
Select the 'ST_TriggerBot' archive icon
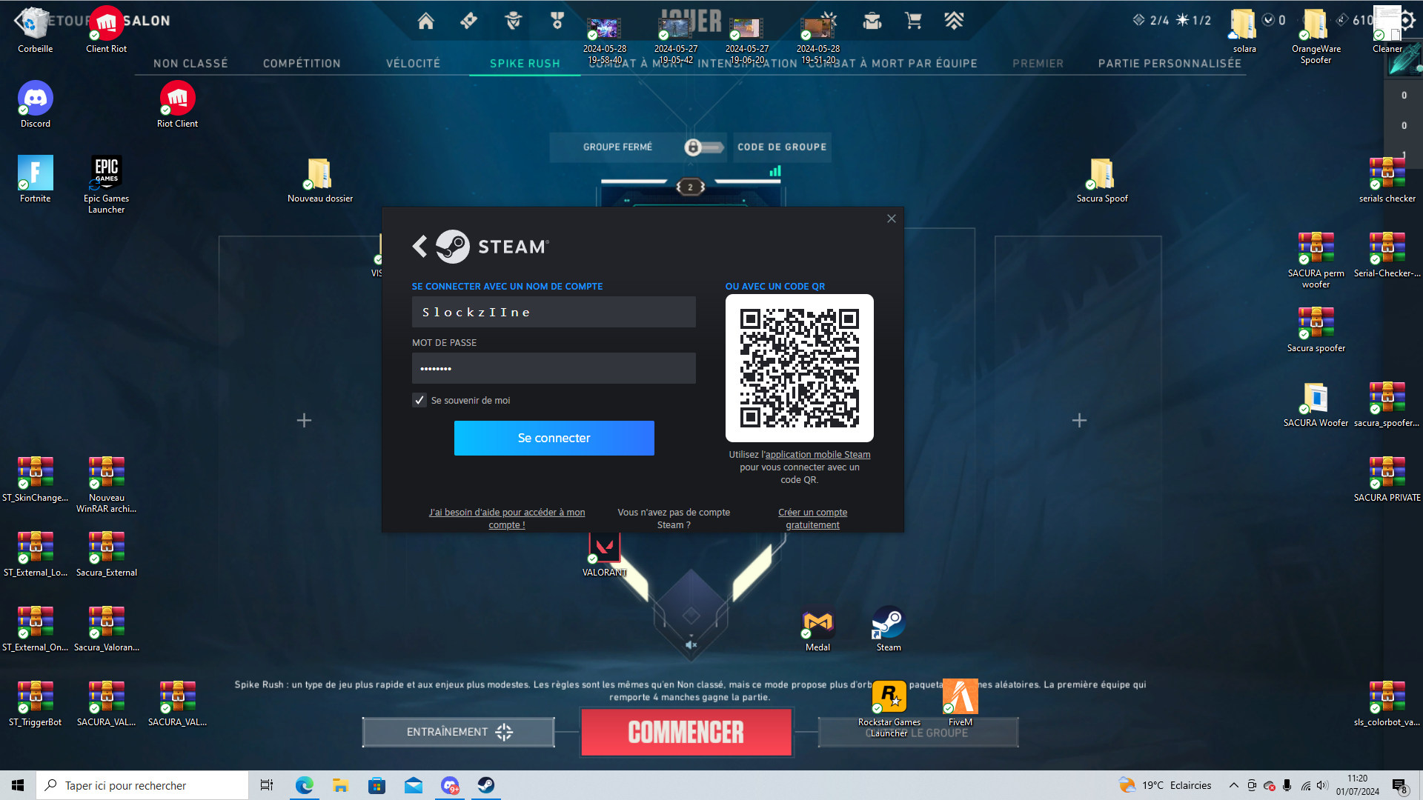(x=36, y=704)
